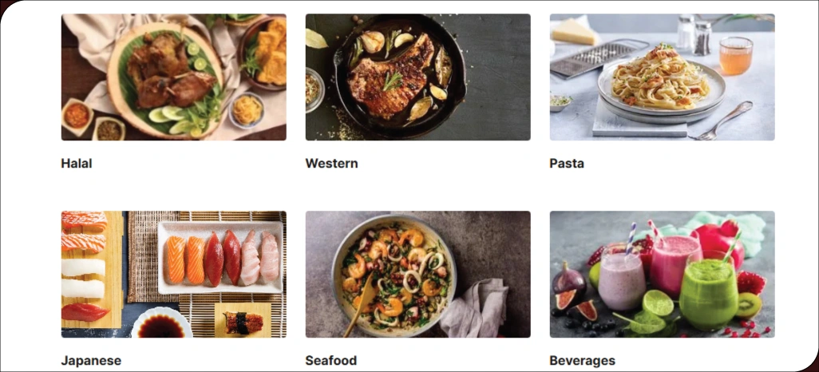Screen dimensions: 819x372
Task: Click the Japanese category label
Action: point(91,361)
